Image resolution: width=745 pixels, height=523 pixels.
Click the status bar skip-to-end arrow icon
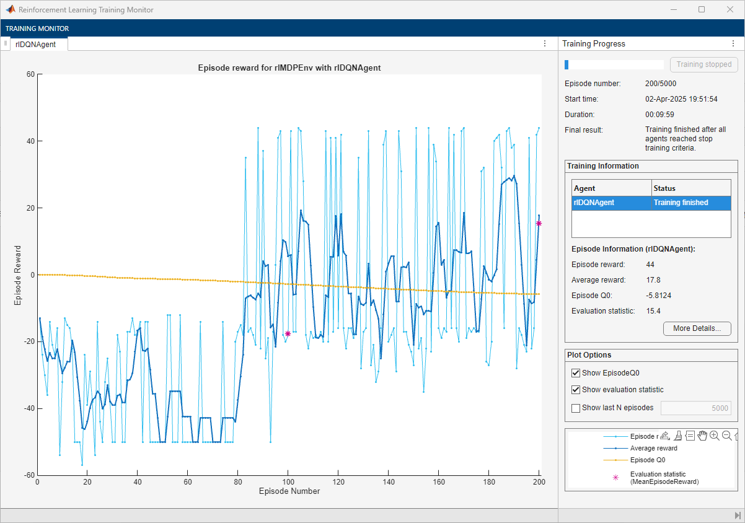[x=737, y=516]
